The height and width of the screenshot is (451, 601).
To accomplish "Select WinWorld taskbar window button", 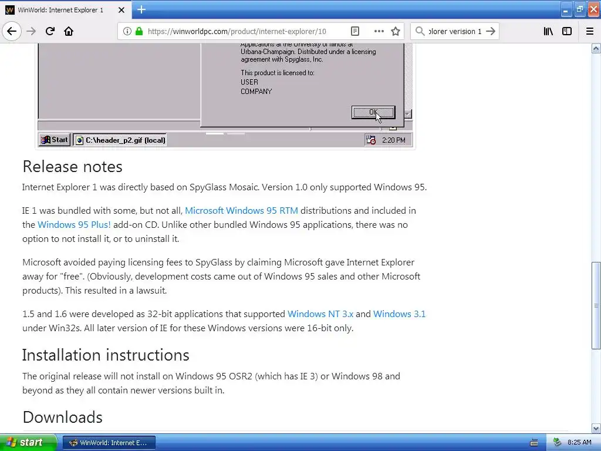I will coord(109,443).
